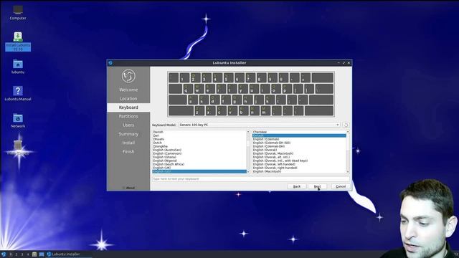Select English (Colemak) variant

pos(266,139)
